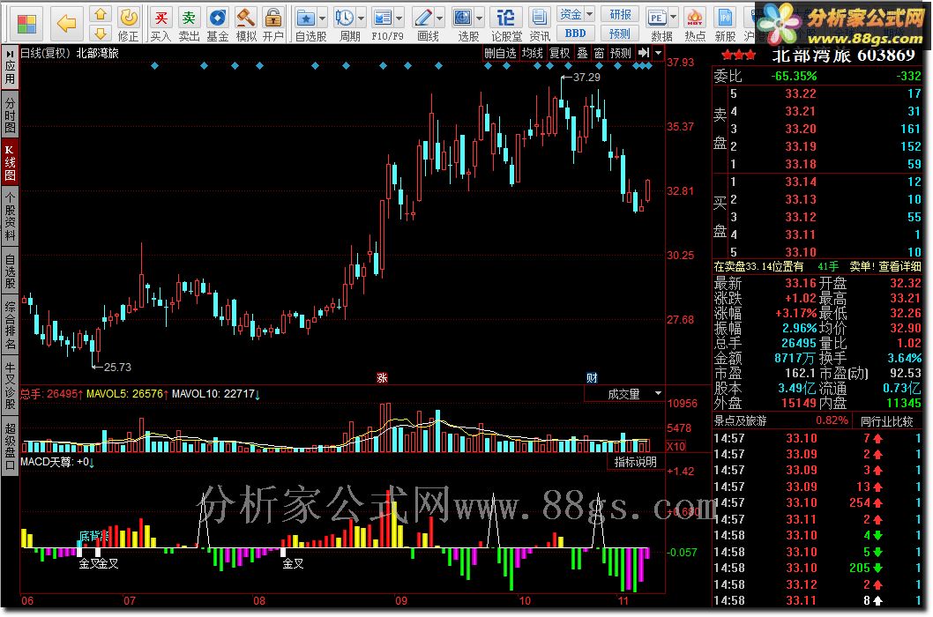Click the 研报 button
933x617 pixels.
(620, 14)
